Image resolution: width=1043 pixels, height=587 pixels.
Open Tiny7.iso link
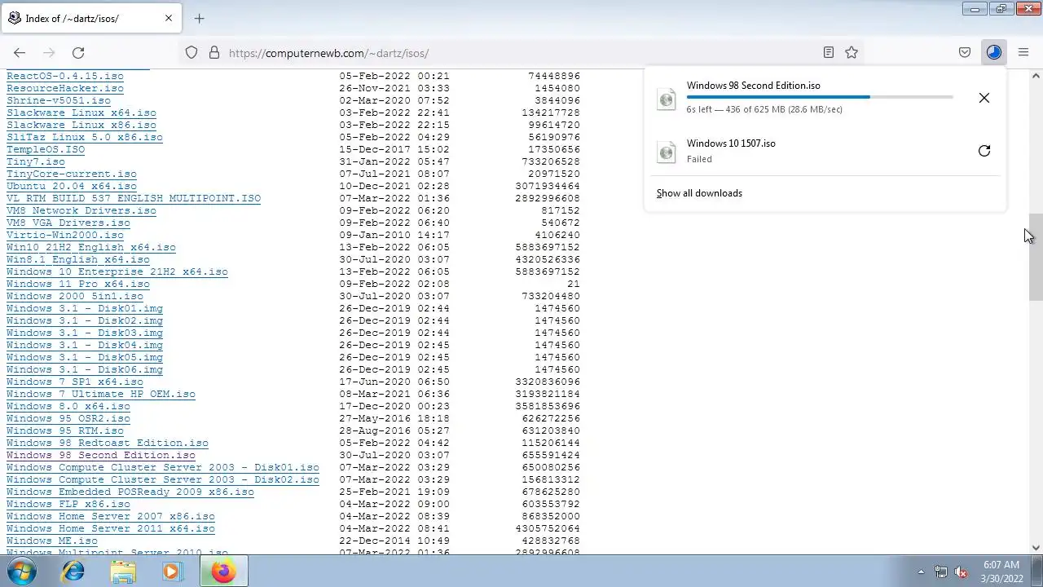pyautogui.click(x=36, y=161)
